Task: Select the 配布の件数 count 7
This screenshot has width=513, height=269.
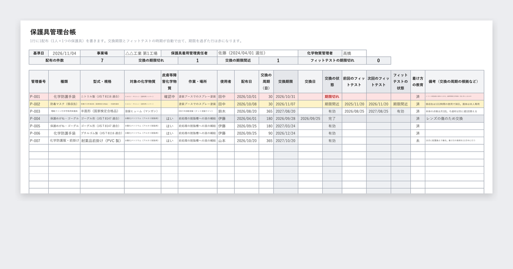Action: (x=102, y=61)
